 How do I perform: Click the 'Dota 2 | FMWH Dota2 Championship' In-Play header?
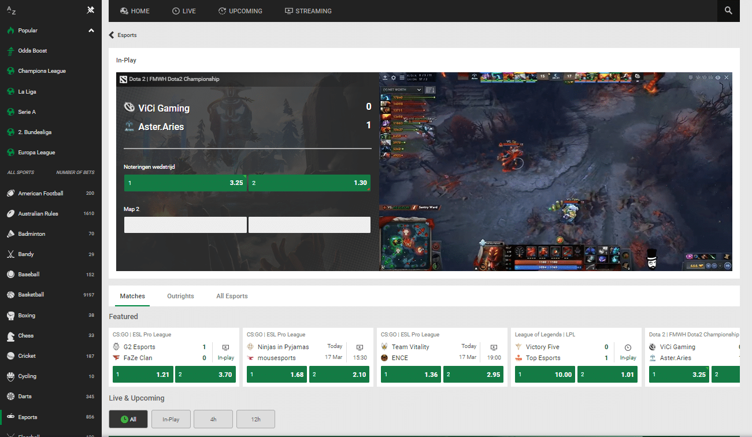coord(174,79)
